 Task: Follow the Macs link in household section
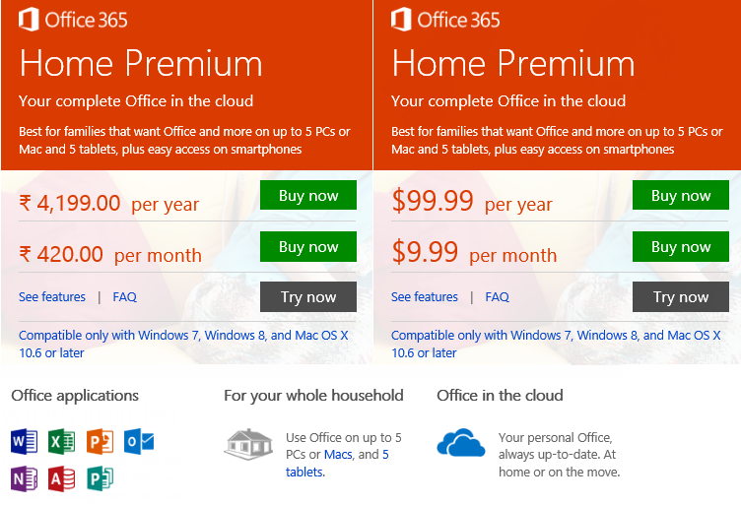(x=338, y=455)
